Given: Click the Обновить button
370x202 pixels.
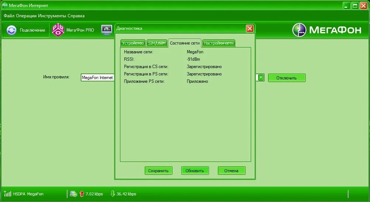Looking at the screenshot, I should tap(195, 171).
